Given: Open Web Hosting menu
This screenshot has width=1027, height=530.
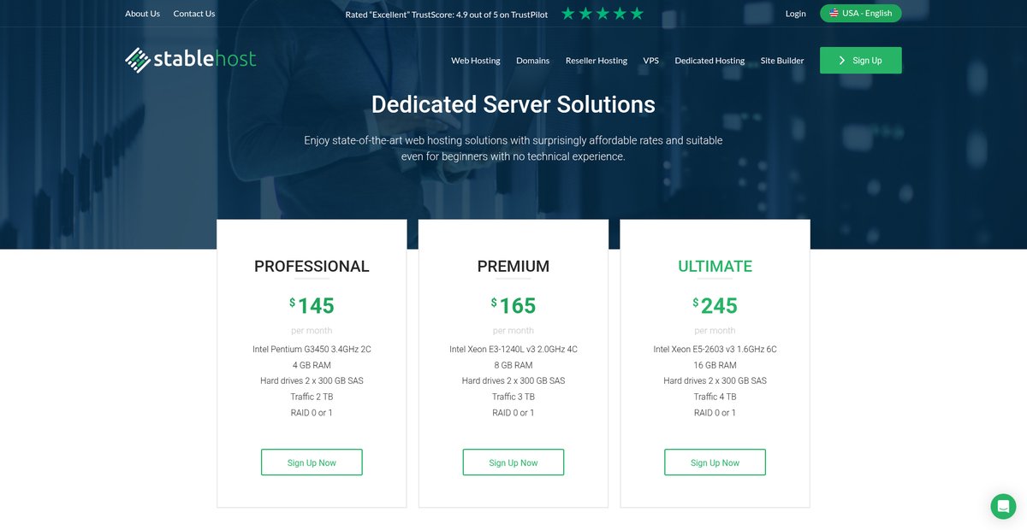Looking at the screenshot, I should [476, 61].
